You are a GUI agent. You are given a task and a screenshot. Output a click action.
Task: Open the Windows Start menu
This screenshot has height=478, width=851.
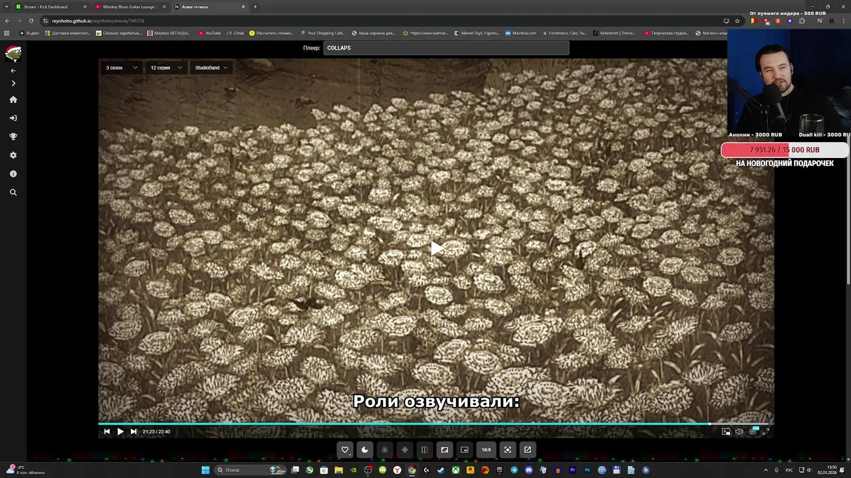[205, 470]
